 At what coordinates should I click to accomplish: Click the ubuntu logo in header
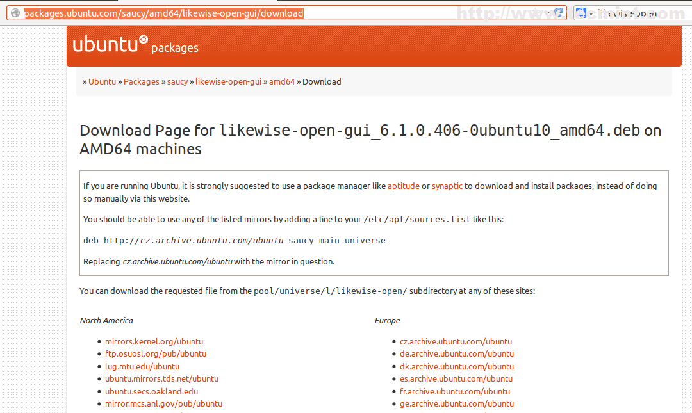[110, 45]
